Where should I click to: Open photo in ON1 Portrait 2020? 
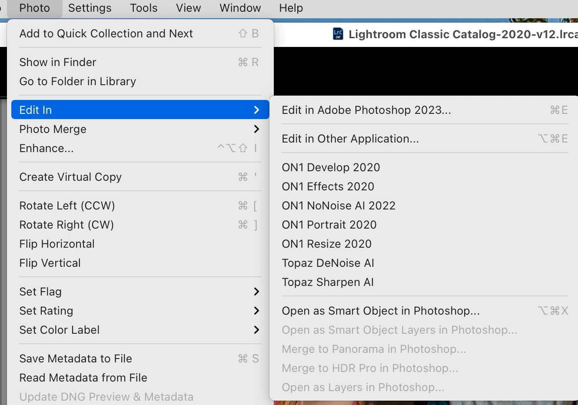425,225
